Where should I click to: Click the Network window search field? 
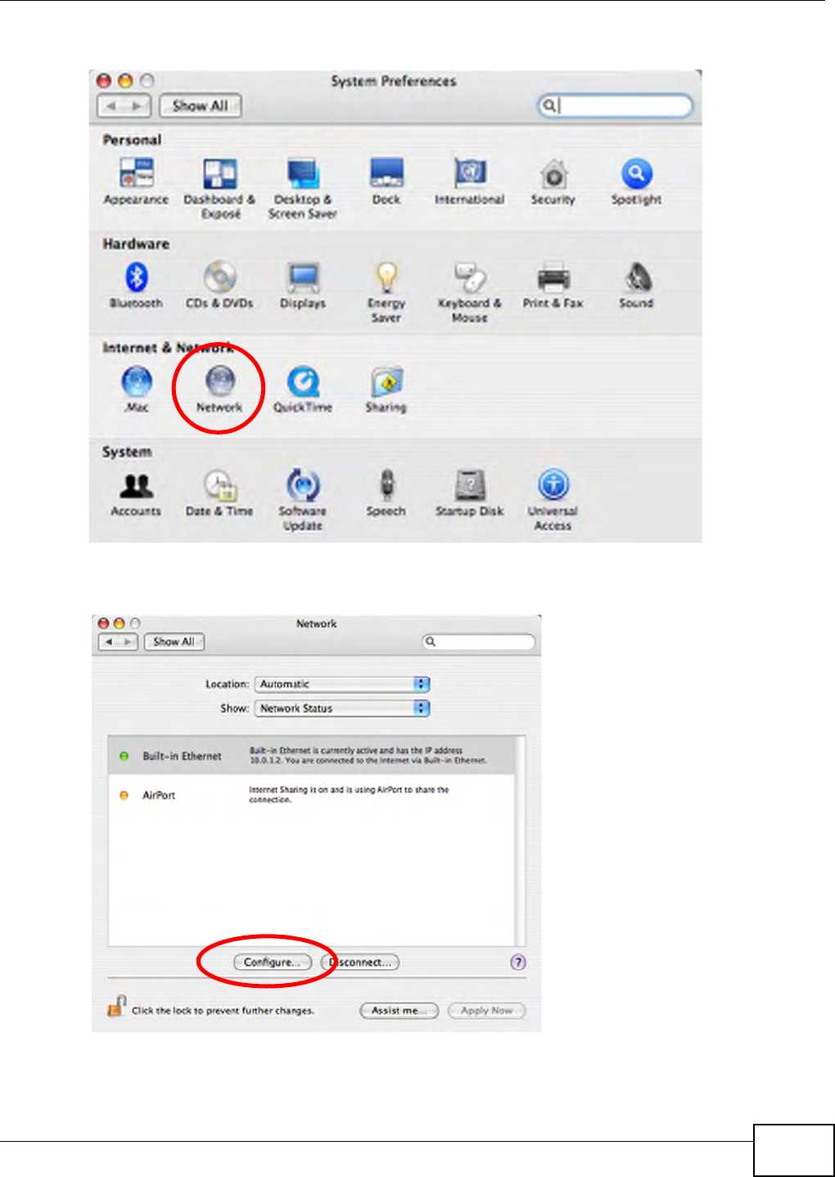pyautogui.click(x=479, y=642)
